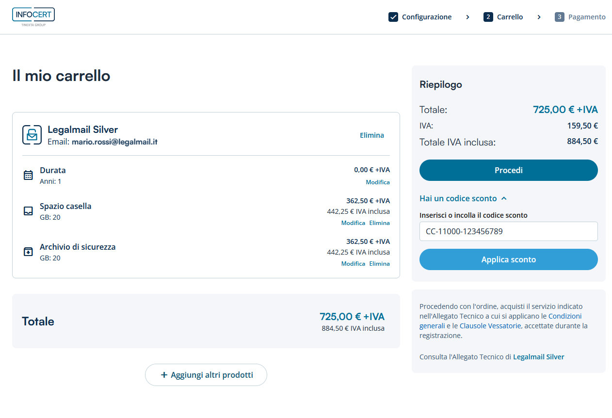The image size is (612, 418).
Task: Click the step 2 Carrello number badge
Action: [x=488, y=17]
